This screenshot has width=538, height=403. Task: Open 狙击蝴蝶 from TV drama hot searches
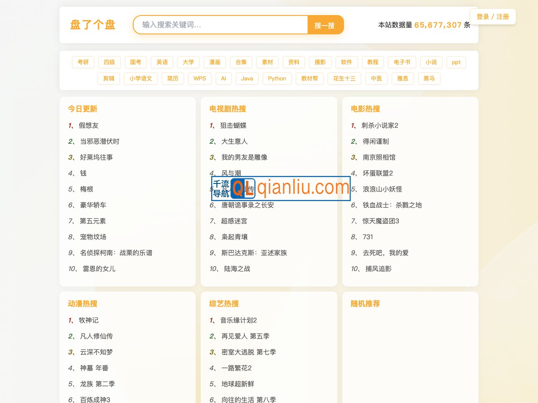pos(233,125)
